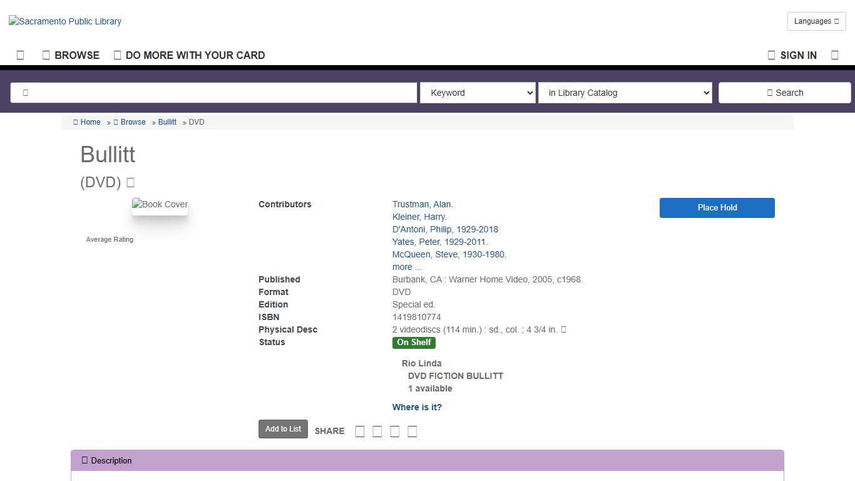
Task: Click the icon right of SIGN IN
Action: (834, 55)
